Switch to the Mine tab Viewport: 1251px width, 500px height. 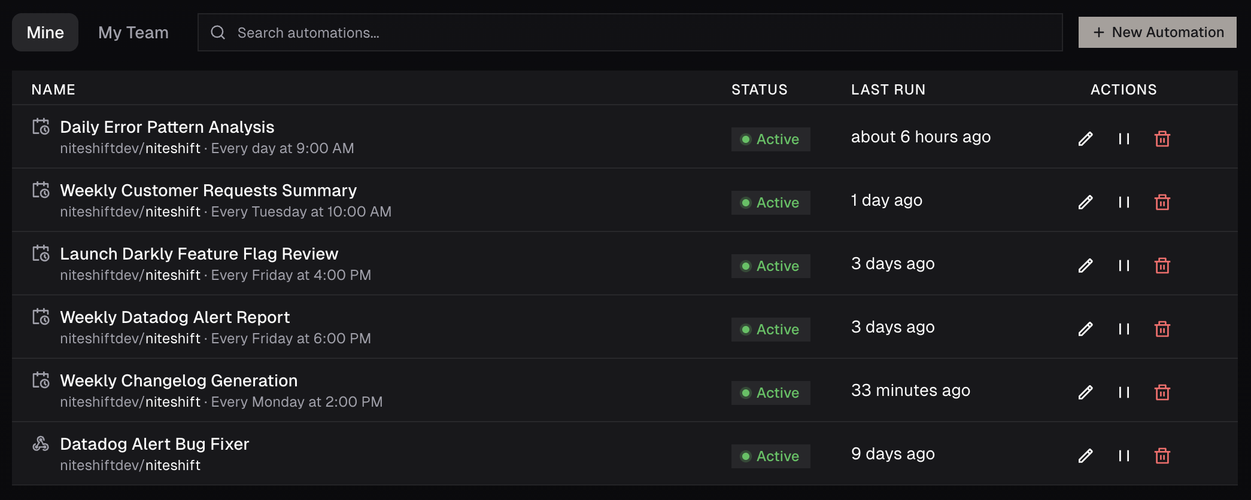click(45, 32)
